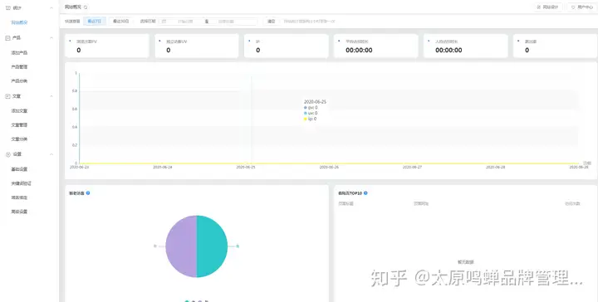
Task: Click the 用户中心 button at top right
Action: (x=581, y=7)
